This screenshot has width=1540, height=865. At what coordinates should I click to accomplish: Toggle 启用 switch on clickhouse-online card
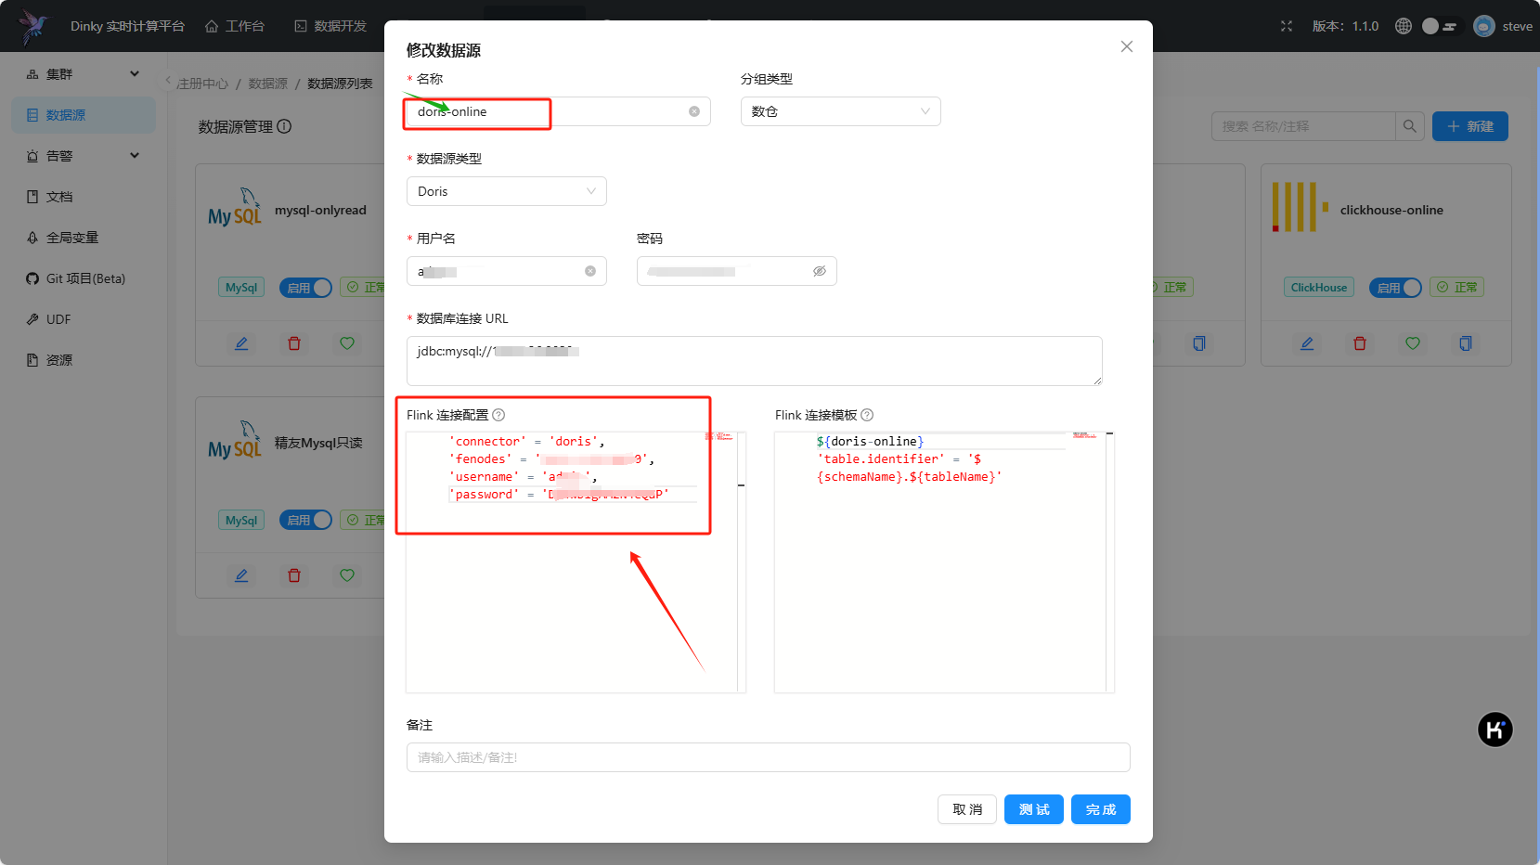click(1395, 288)
